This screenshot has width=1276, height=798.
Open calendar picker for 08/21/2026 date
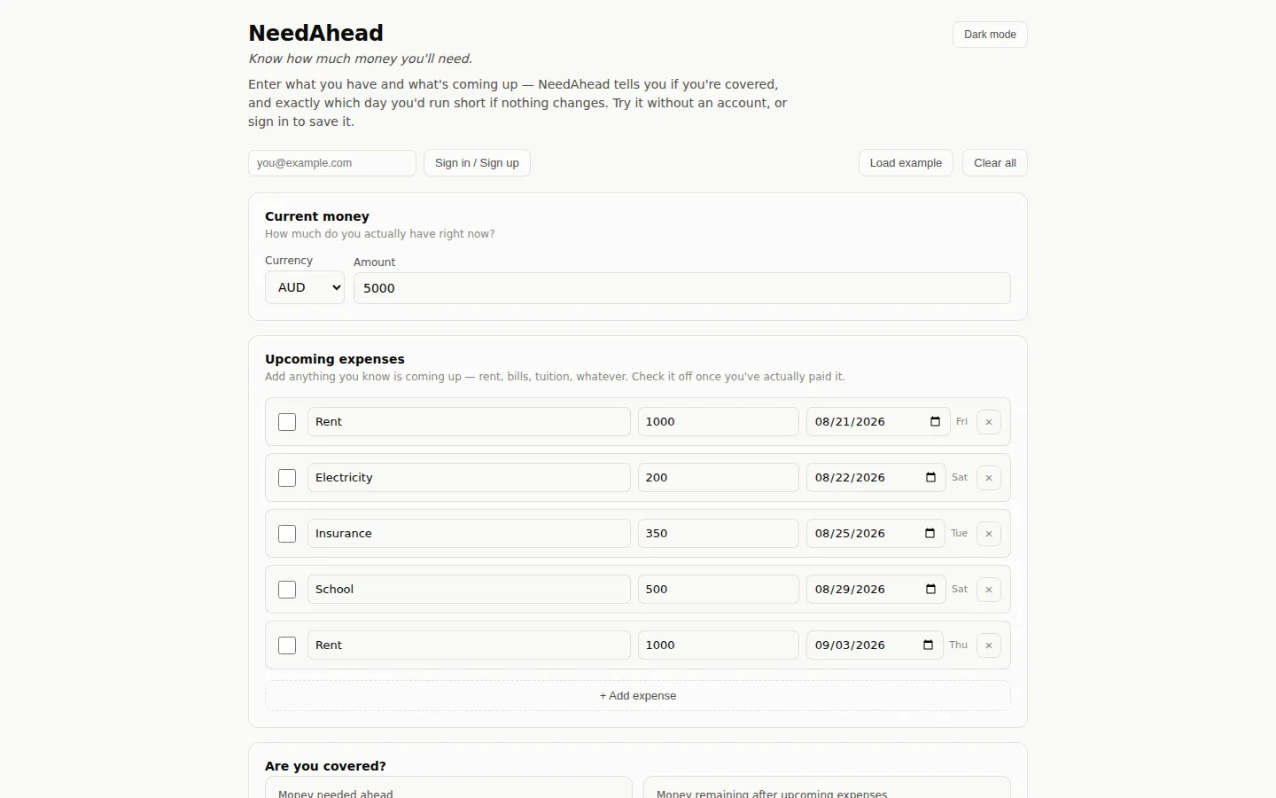(935, 421)
